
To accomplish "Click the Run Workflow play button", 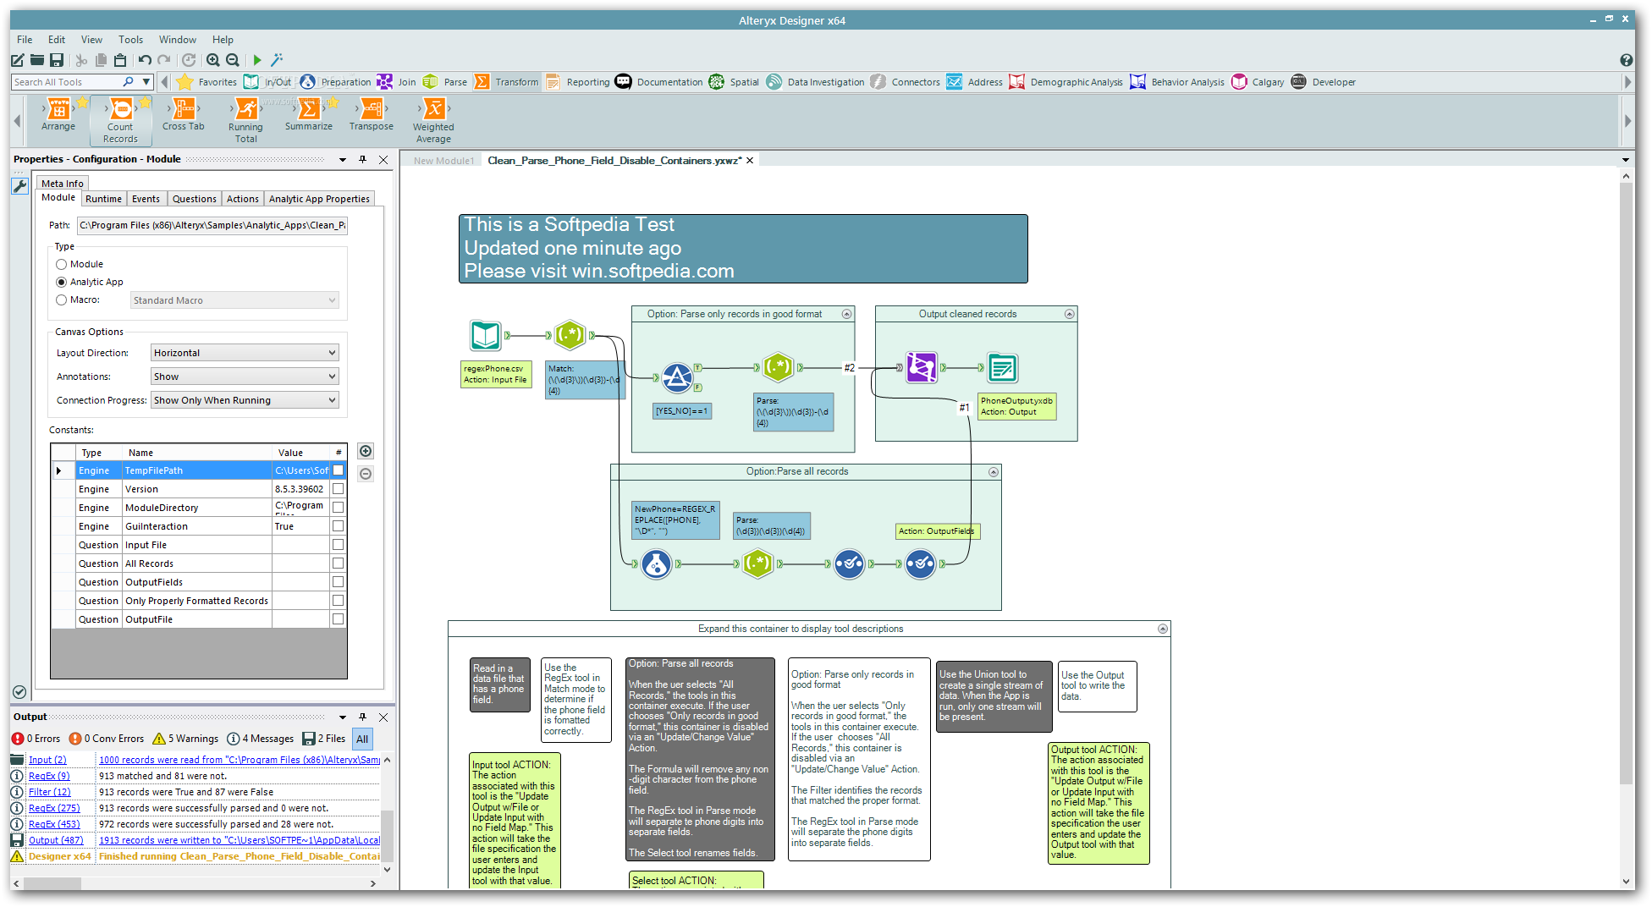I will pyautogui.click(x=257, y=60).
